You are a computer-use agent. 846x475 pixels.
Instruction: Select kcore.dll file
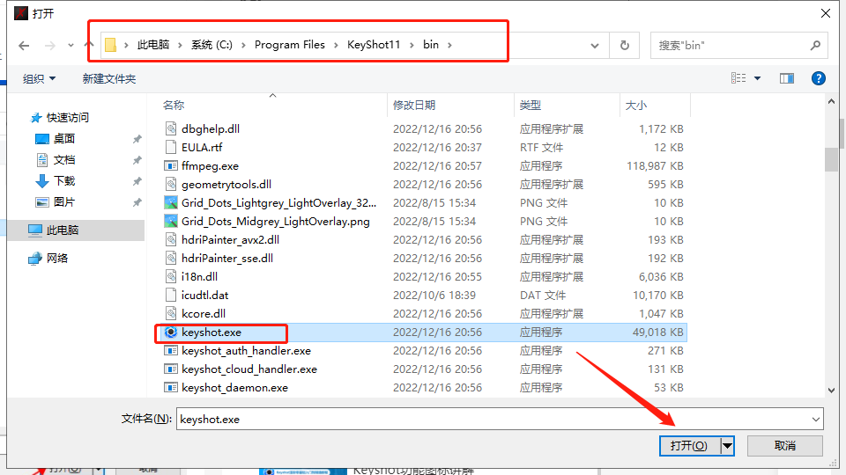[204, 313]
